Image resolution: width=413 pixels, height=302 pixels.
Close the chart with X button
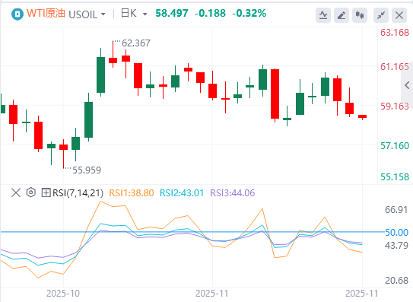point(399,15)
